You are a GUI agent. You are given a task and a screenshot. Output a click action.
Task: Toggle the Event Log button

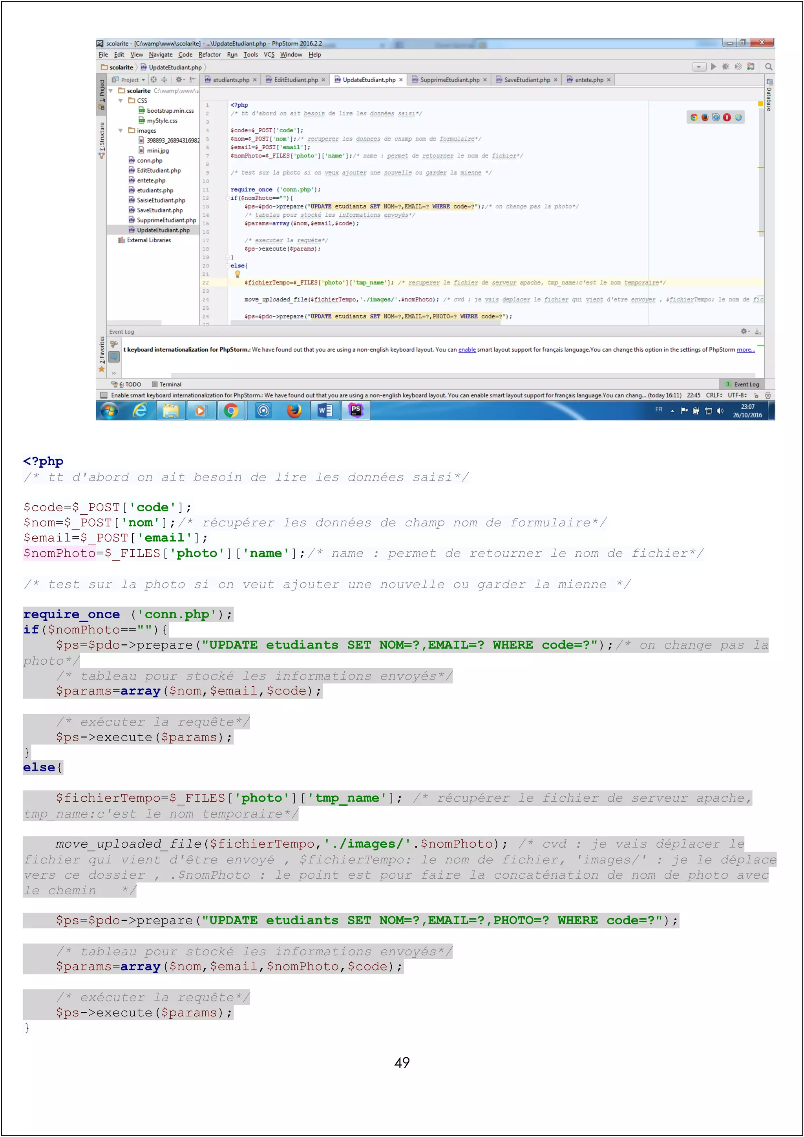tap(742, 384)
